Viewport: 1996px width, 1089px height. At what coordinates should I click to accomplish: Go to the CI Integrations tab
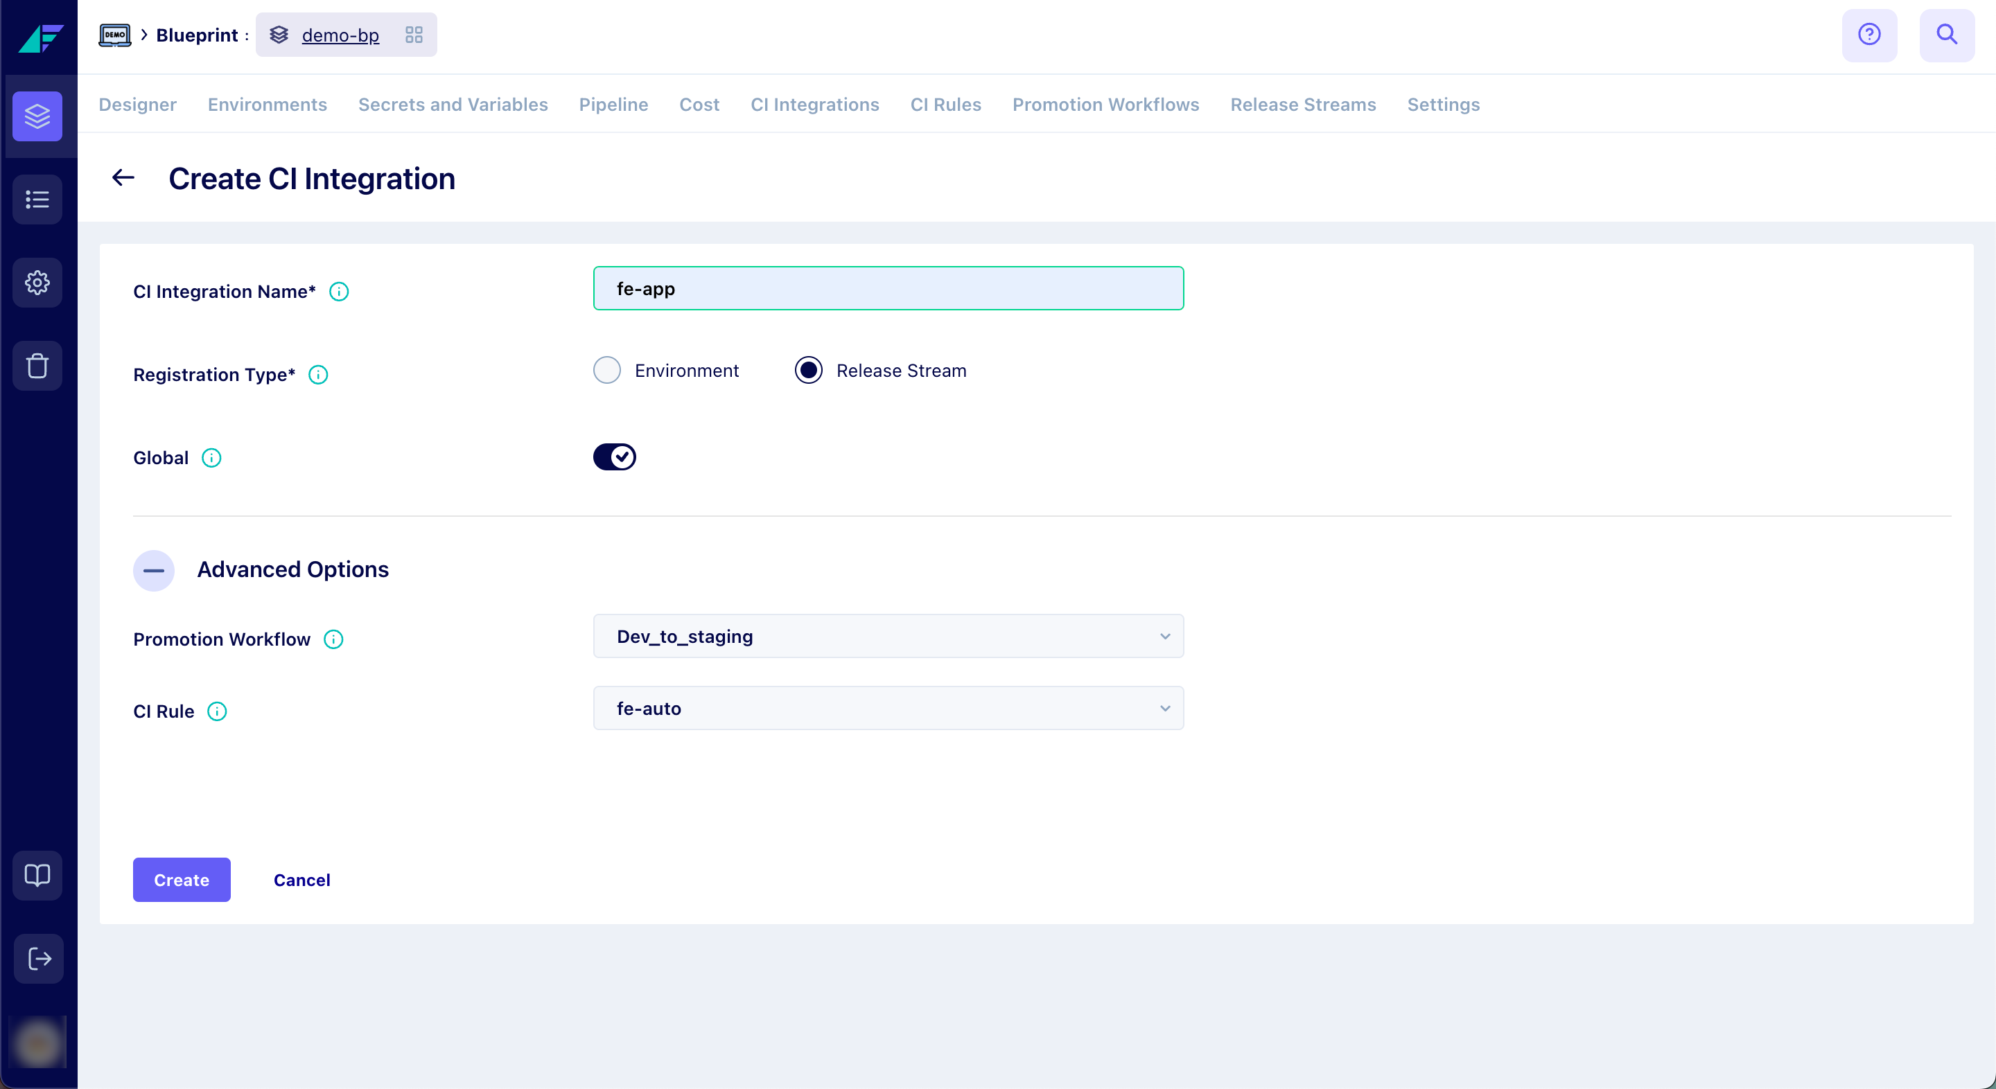(814, 105)
